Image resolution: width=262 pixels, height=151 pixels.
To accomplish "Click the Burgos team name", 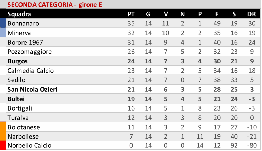I will pyautogui.click(x=18, y=61).
